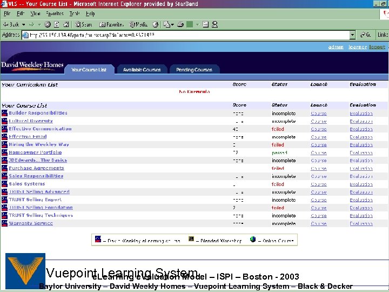
Task: Click course icon beside Sales Systems
Action: tap(4, 184)
